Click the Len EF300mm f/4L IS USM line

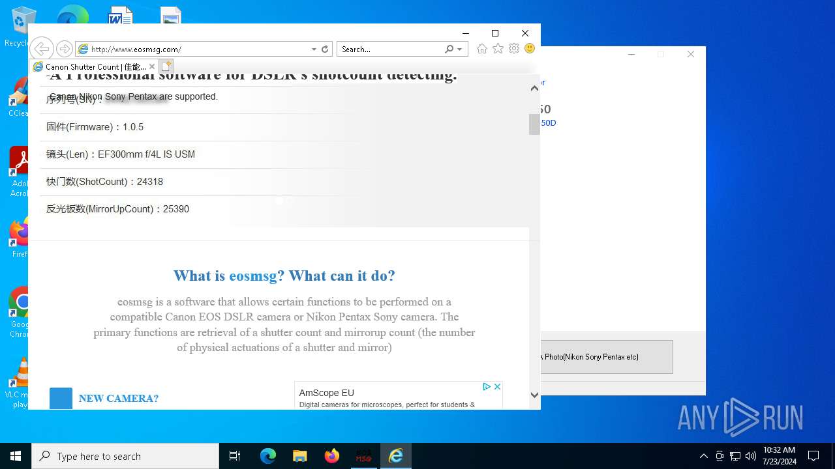(121, 154)
